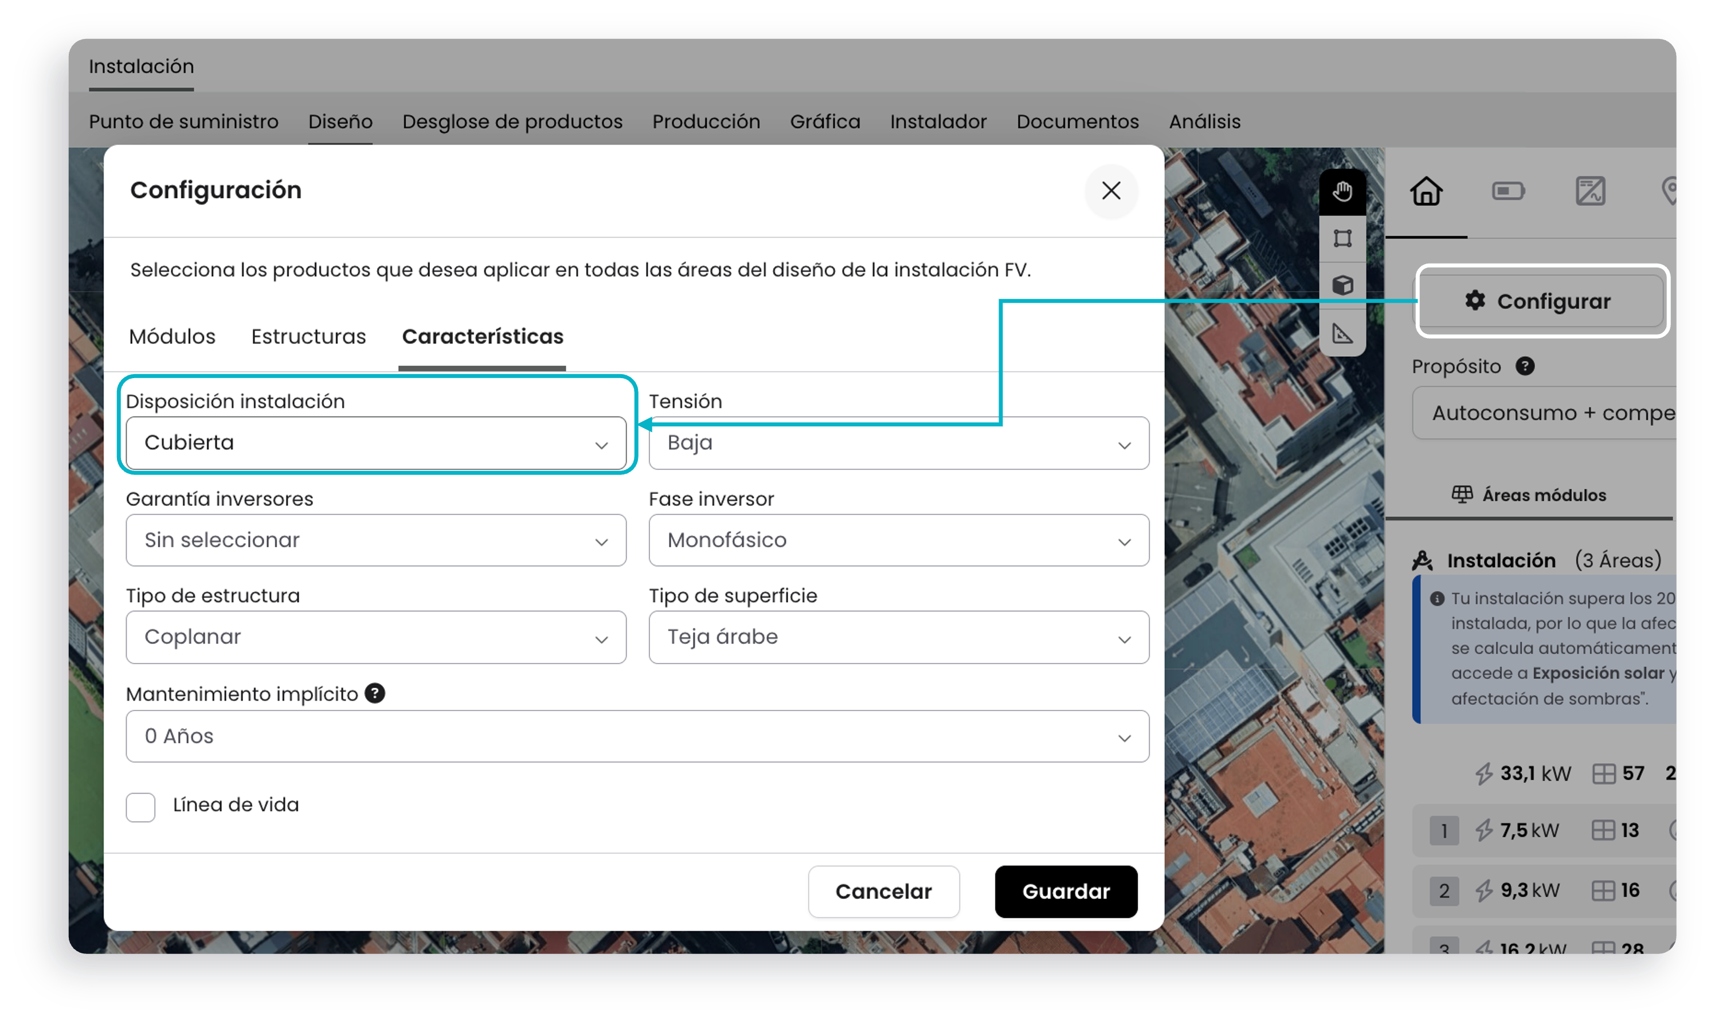
Task: Open the Tensión dropdown
Action: pyautogui.click(x=898, y=443)
